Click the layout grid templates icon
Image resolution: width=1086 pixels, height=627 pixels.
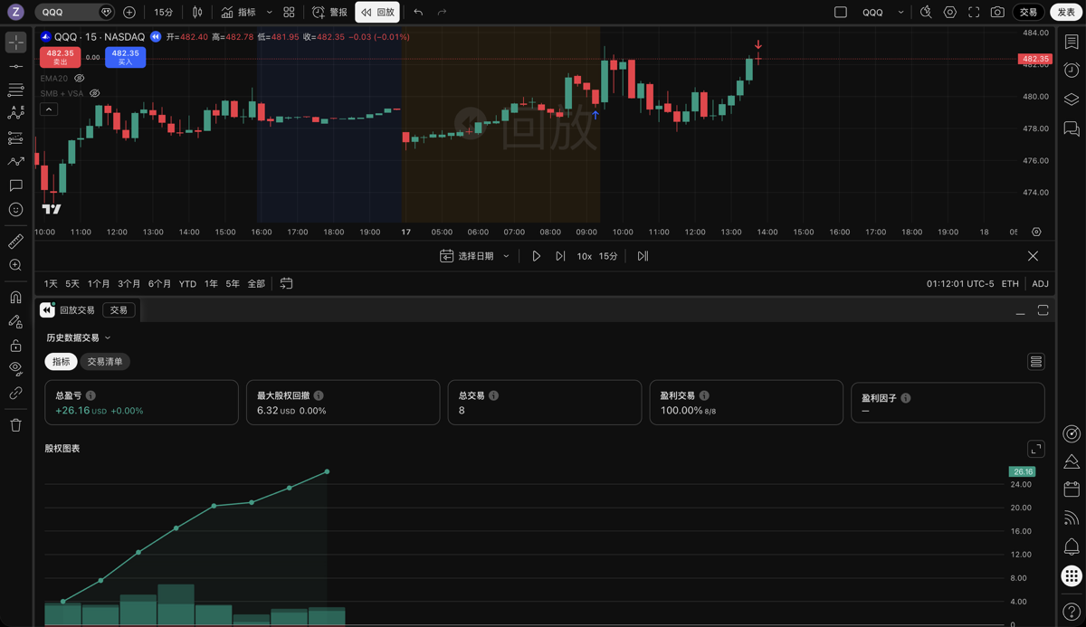point(289,12)
